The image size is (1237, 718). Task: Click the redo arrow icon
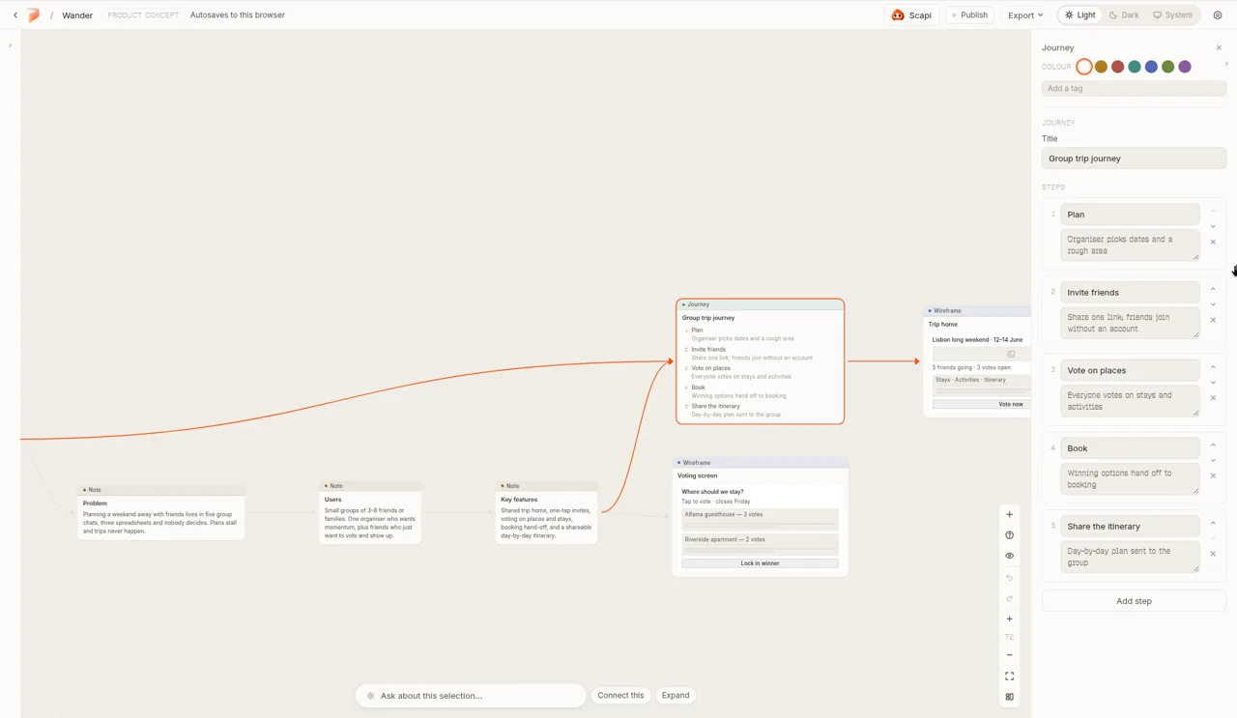click(1010, 598)
